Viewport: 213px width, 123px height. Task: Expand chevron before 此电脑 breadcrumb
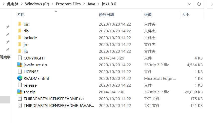(4, 4)
